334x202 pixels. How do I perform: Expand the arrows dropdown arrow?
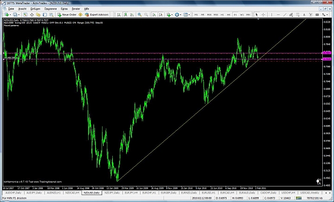328,15
